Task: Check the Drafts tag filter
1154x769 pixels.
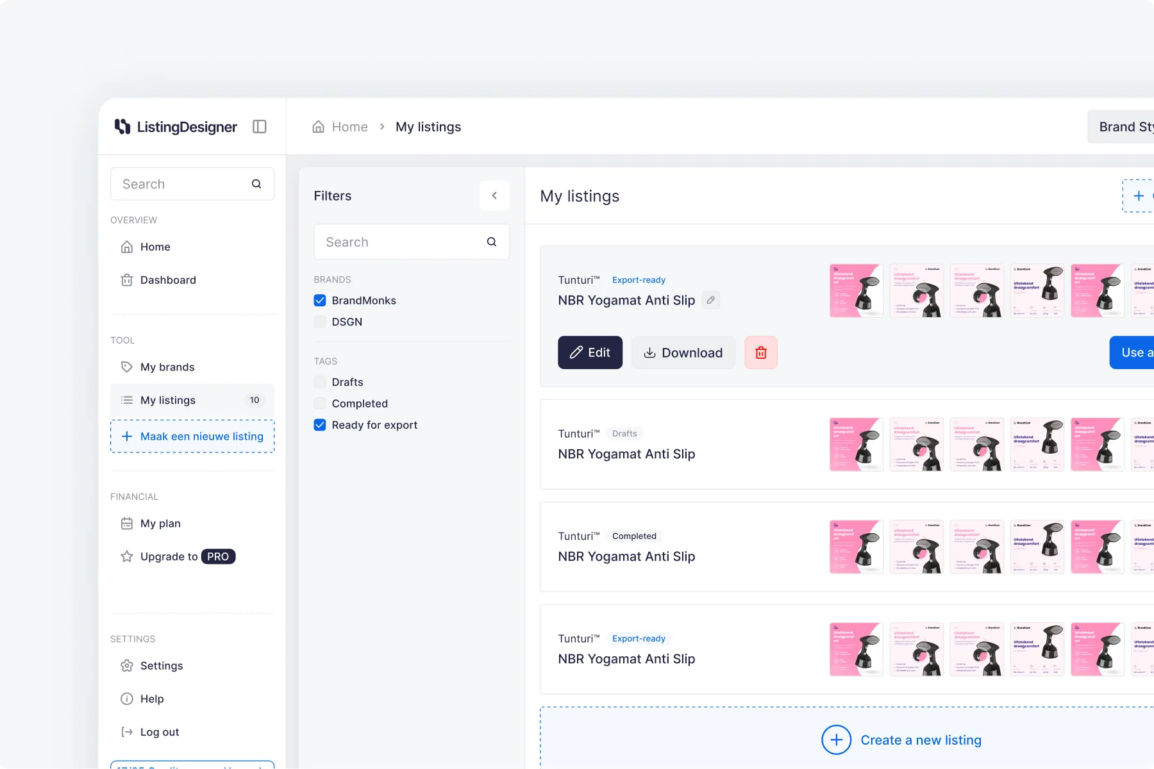Action: tap(320, 382)
